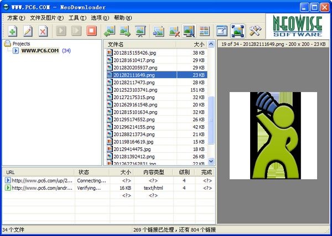Select file 2012815101634.png
This screenshot has height=236, width=332.
[136, 112]
